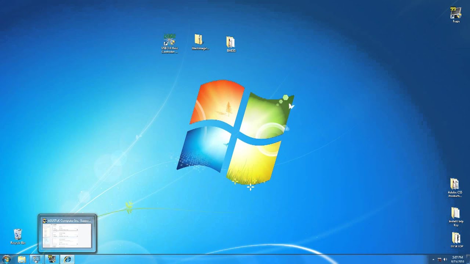Screen dimensions: 470x264
Task: Click the Control Panel taskbar button
Action: 36,259
